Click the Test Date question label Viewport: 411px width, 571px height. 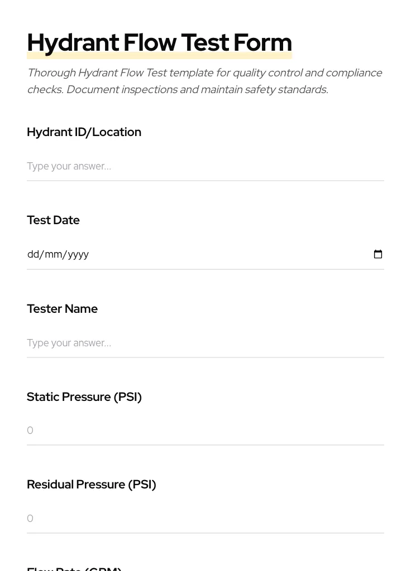[53, 220]
